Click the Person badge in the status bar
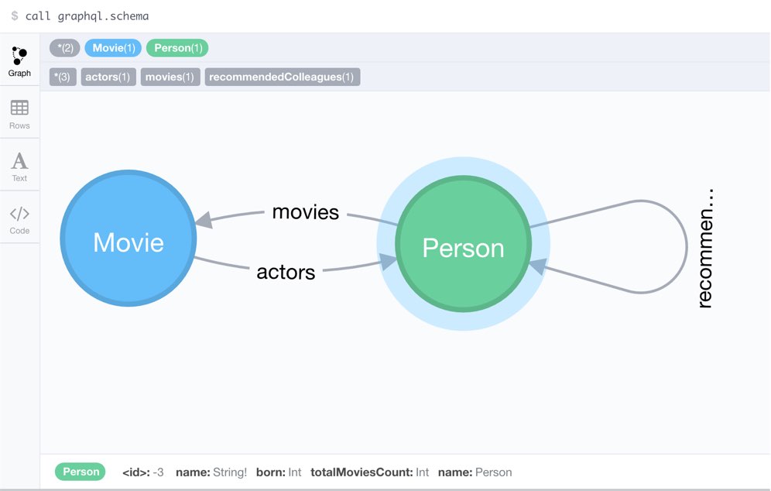This screenshot has width=771, height=491. [80, 472]
